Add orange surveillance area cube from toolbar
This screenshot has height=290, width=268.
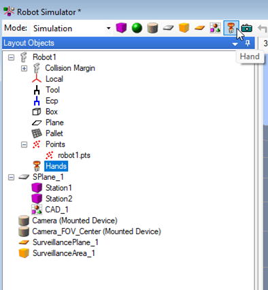tap(184, 28)
